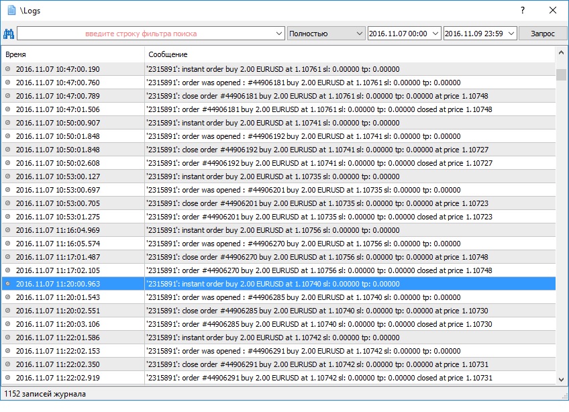Click the vertical scrollbar thumb
Viewport: 569px width, 412px height.
(x=561, y=74)
